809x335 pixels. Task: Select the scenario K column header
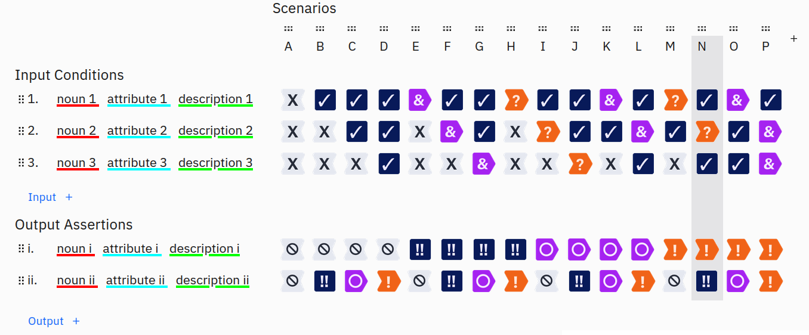(607, 46)
